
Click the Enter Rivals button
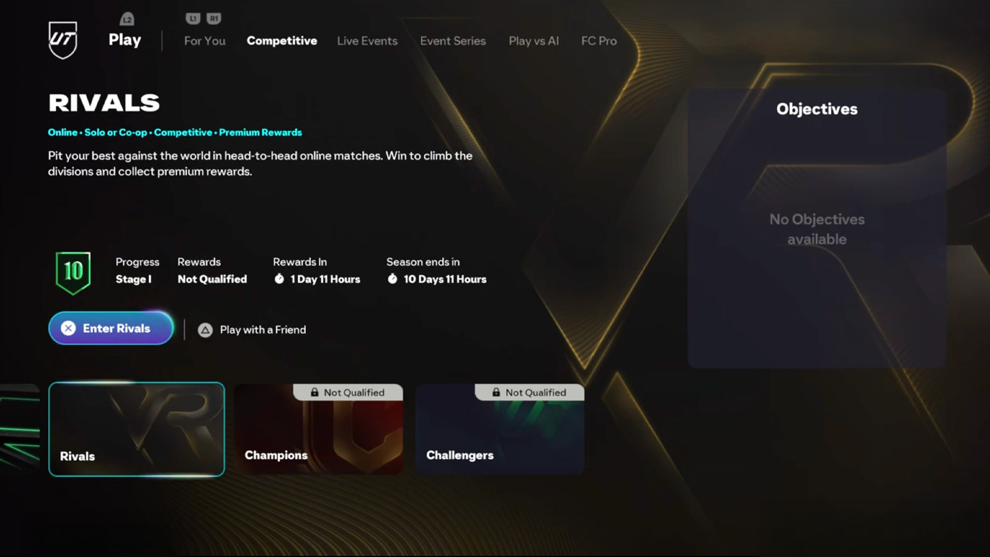pos(111,328)
